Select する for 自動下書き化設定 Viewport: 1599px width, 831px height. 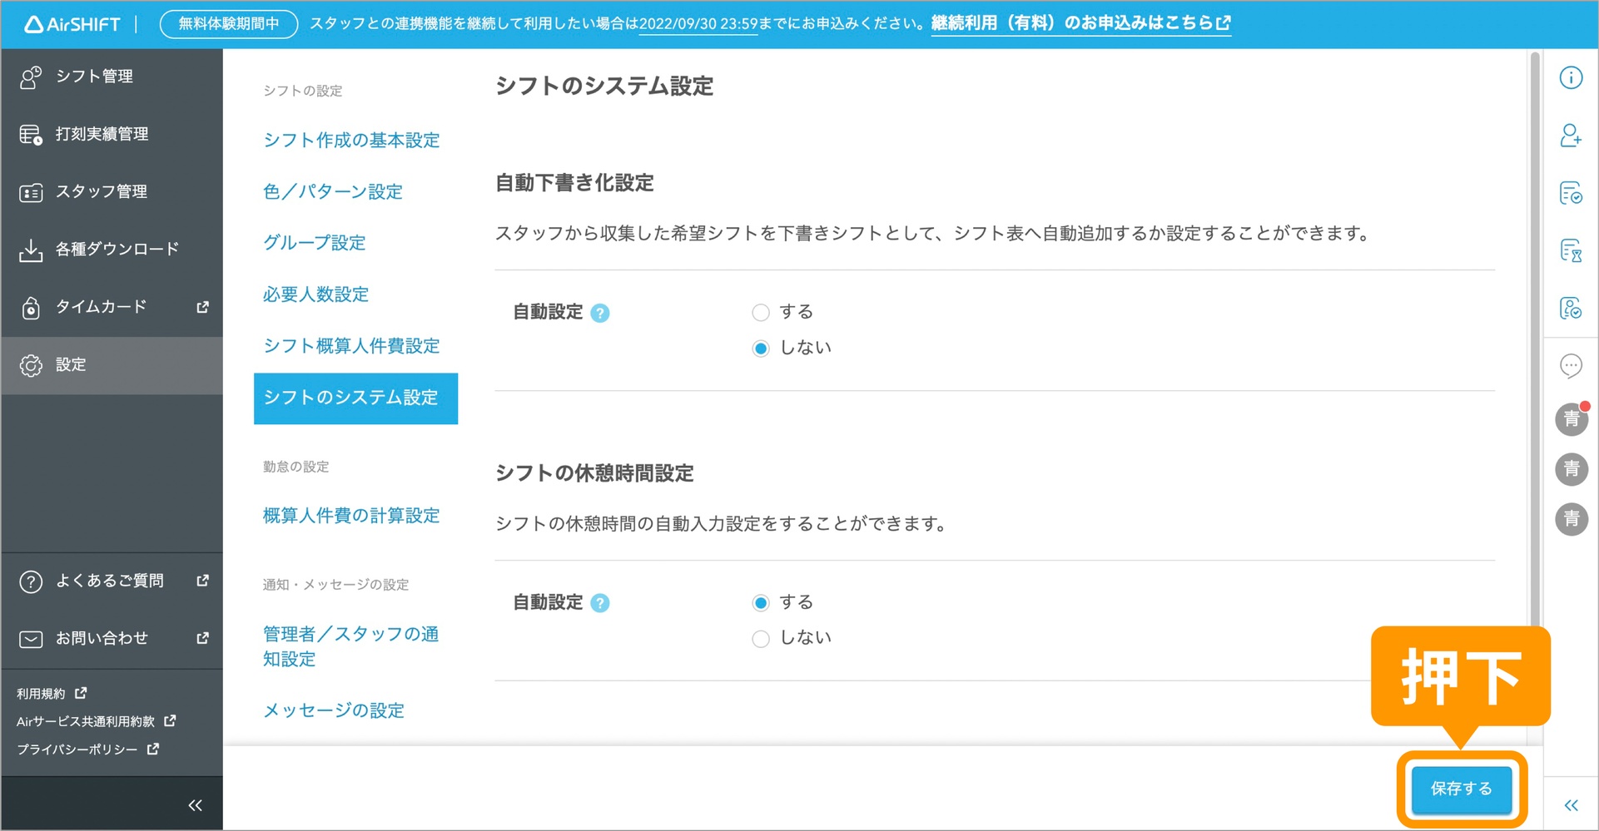(x=760, y=312)
